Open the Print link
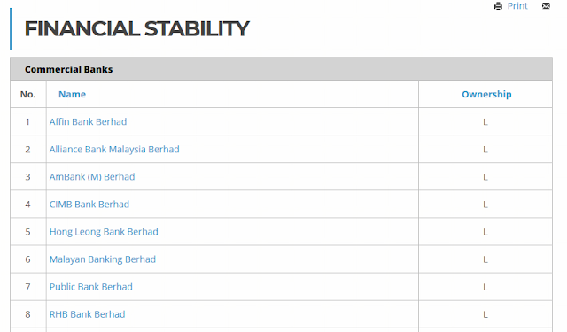Screen dimensions: 567x332 tap(517, 6)
